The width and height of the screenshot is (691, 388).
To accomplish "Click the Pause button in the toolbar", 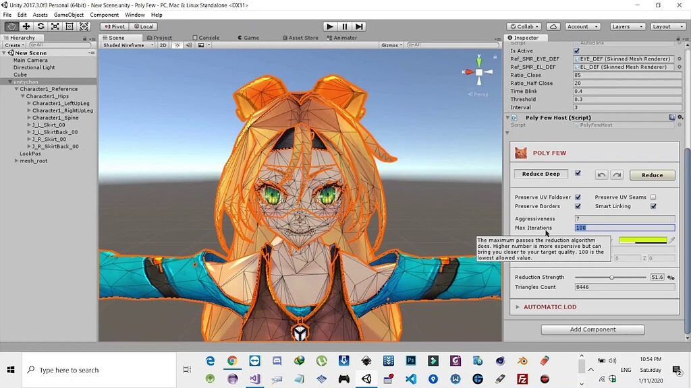I will tap(344, 26).
